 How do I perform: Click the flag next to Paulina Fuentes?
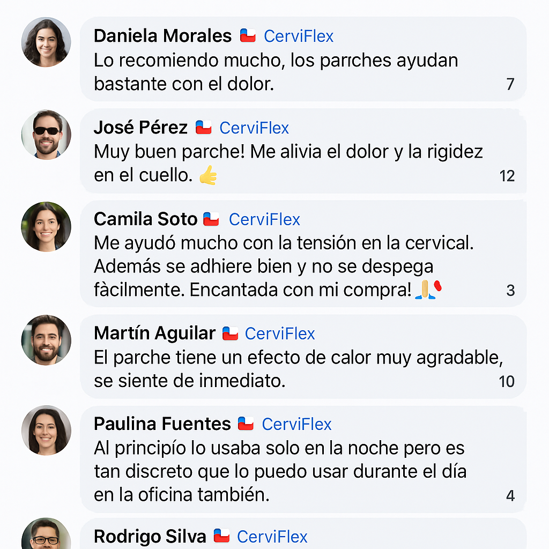point(246,424)
